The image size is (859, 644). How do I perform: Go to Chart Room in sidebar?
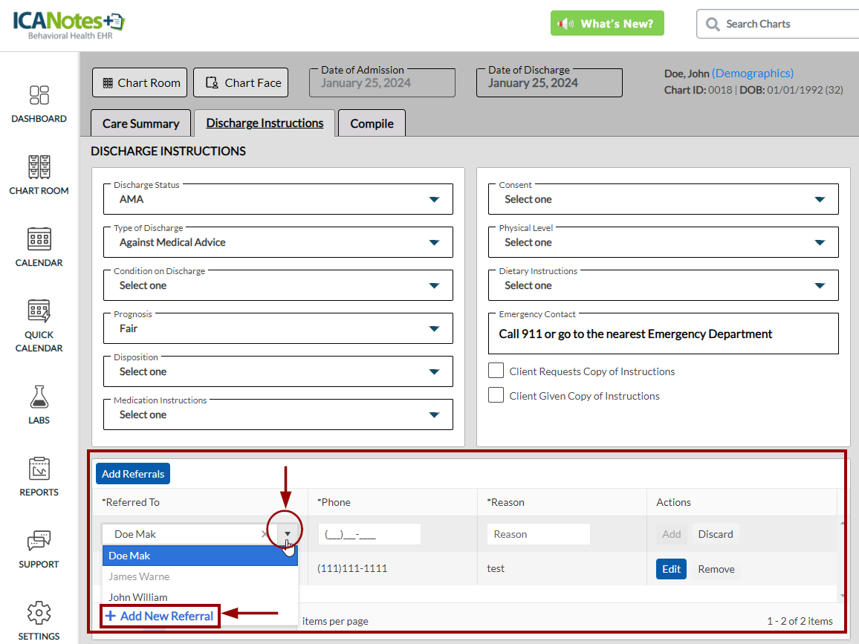tap(39, 167)
